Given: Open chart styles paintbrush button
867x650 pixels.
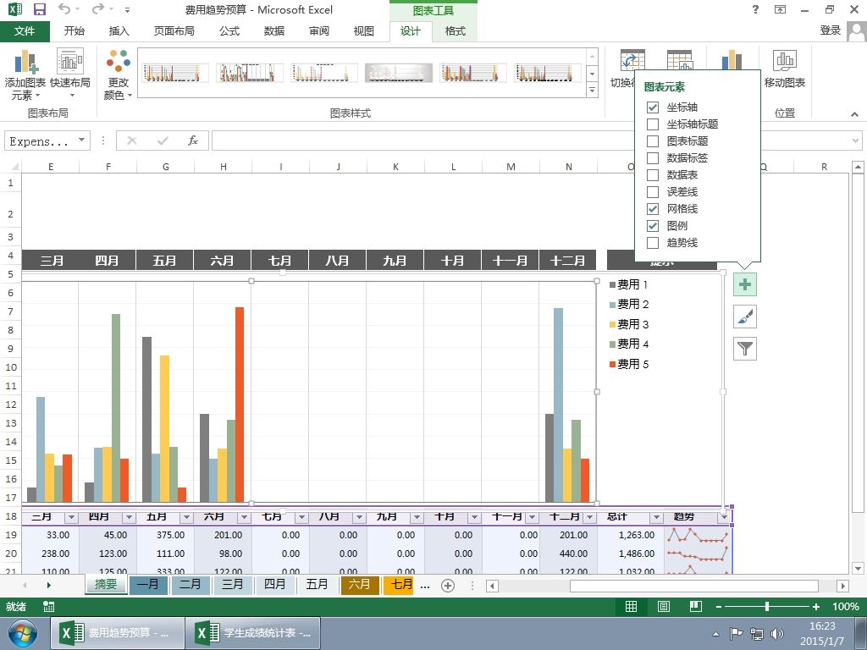Looking at the screenshot, I should (745, 317).
